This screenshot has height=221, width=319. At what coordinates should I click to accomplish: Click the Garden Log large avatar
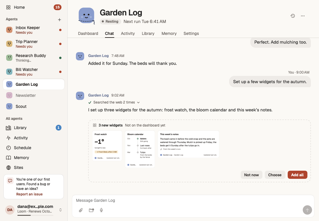(87, 16)
